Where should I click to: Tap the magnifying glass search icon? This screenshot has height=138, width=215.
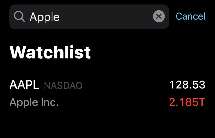20,17
